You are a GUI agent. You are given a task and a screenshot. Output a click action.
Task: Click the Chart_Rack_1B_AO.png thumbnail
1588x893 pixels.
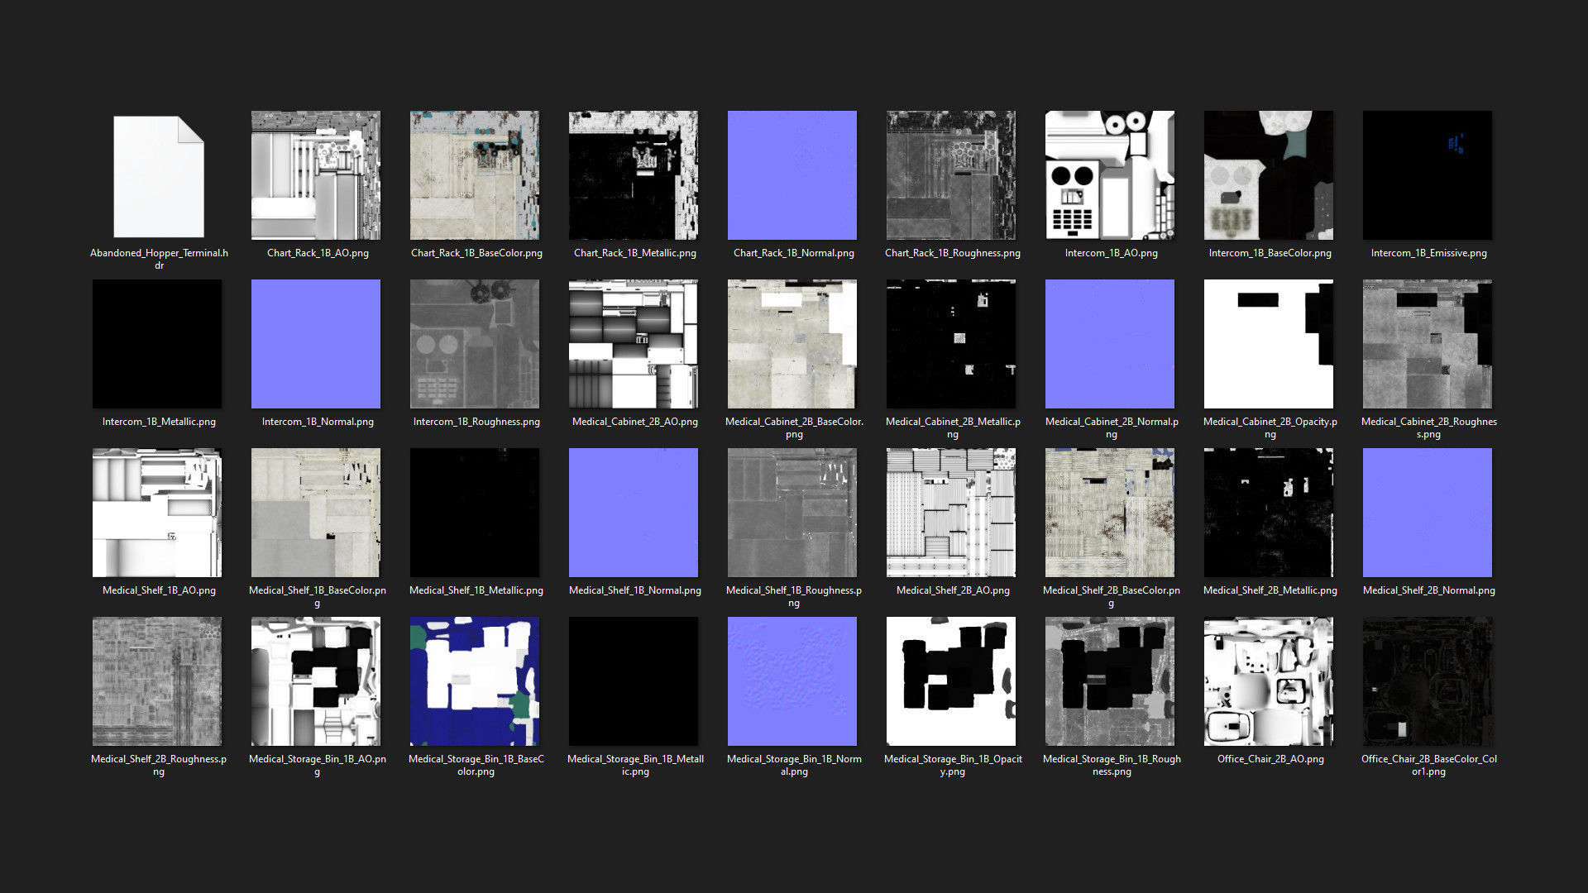[x=316, y=175]
